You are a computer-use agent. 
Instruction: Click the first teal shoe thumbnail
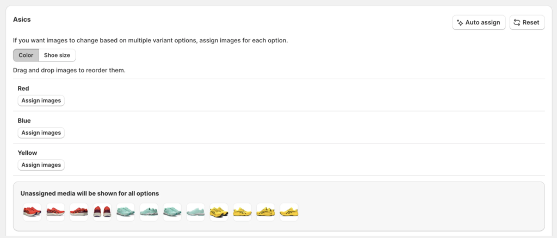tap(126, 212)
